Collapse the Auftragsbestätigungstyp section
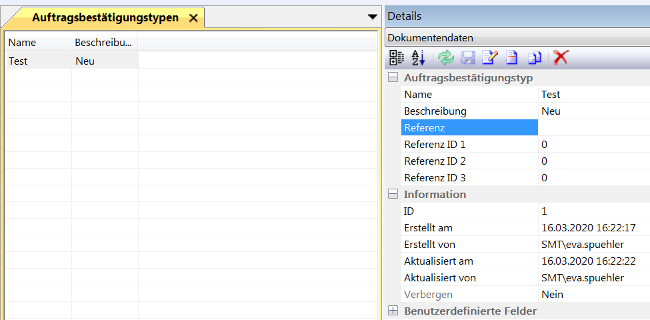This screenshot has width=650, height=320. (x=393, y=78)
